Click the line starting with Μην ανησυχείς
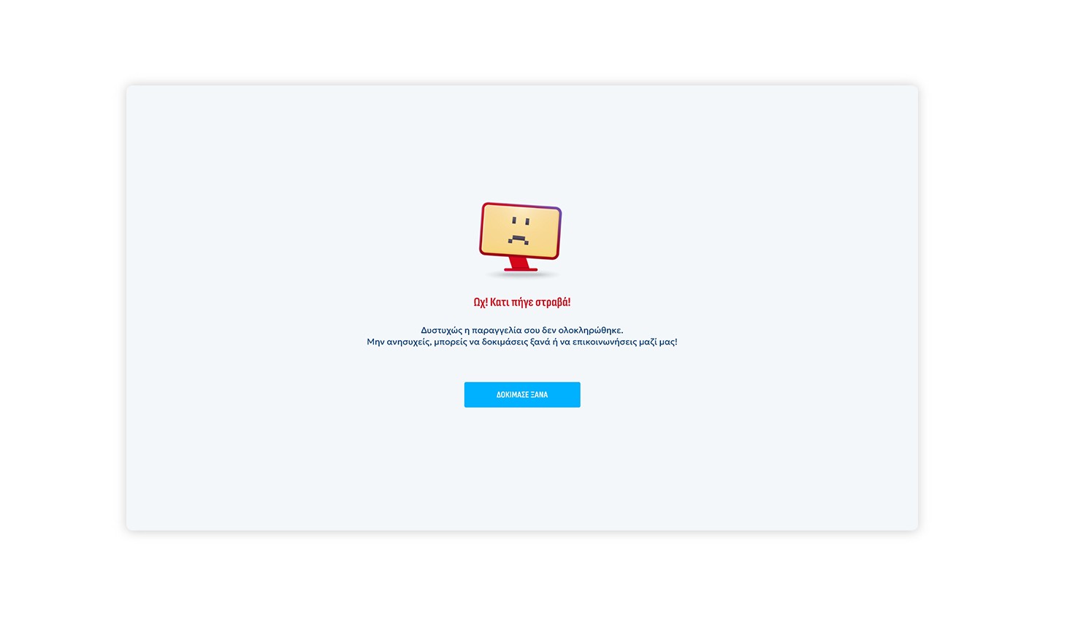The image size is (1067, 640). [521, 342]
